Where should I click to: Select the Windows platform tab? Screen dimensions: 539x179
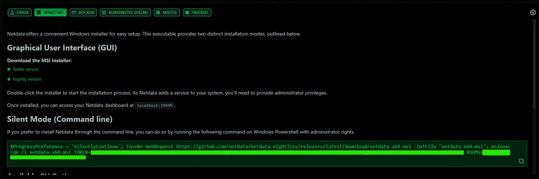pos(51,13)
